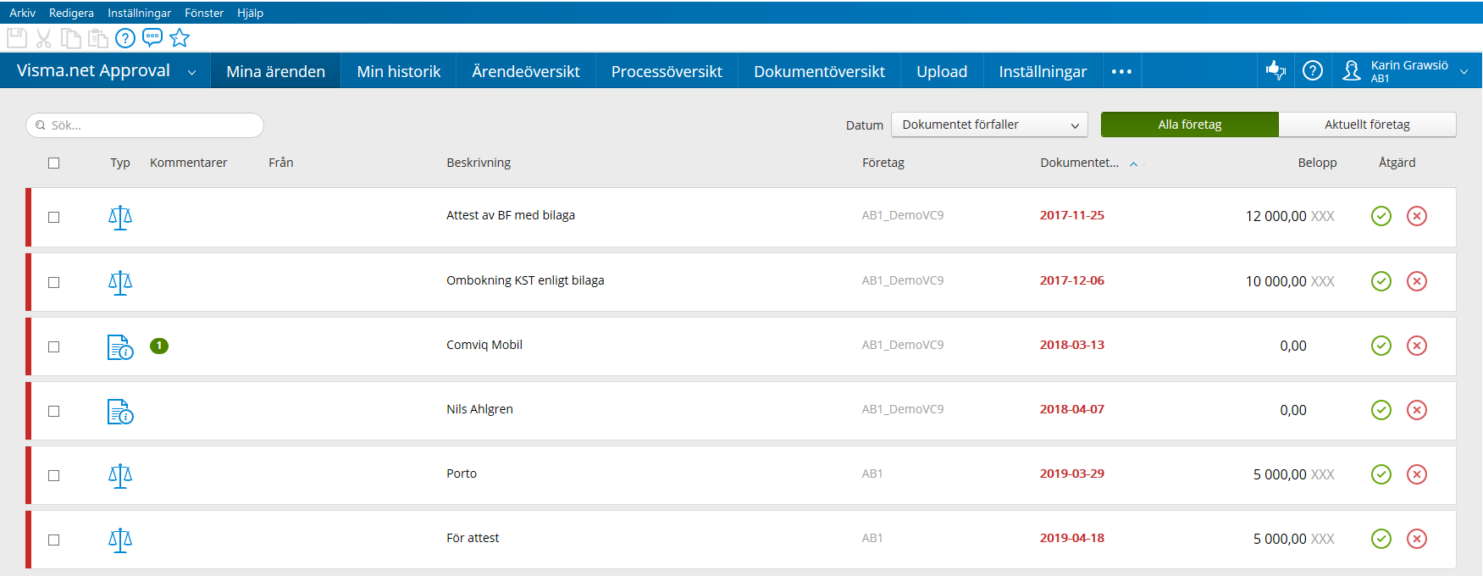Go to the Upload tab

tap(942, 71)
